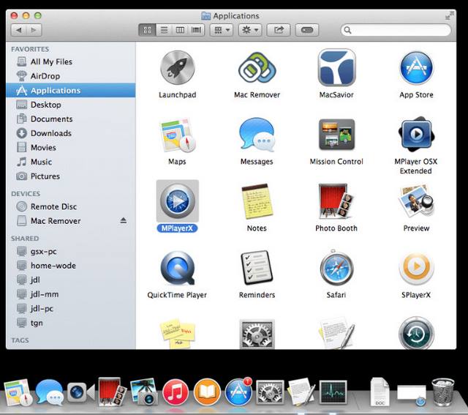Select the Stickies yellow notes icon
468x415 pixels.
[177, 334]
